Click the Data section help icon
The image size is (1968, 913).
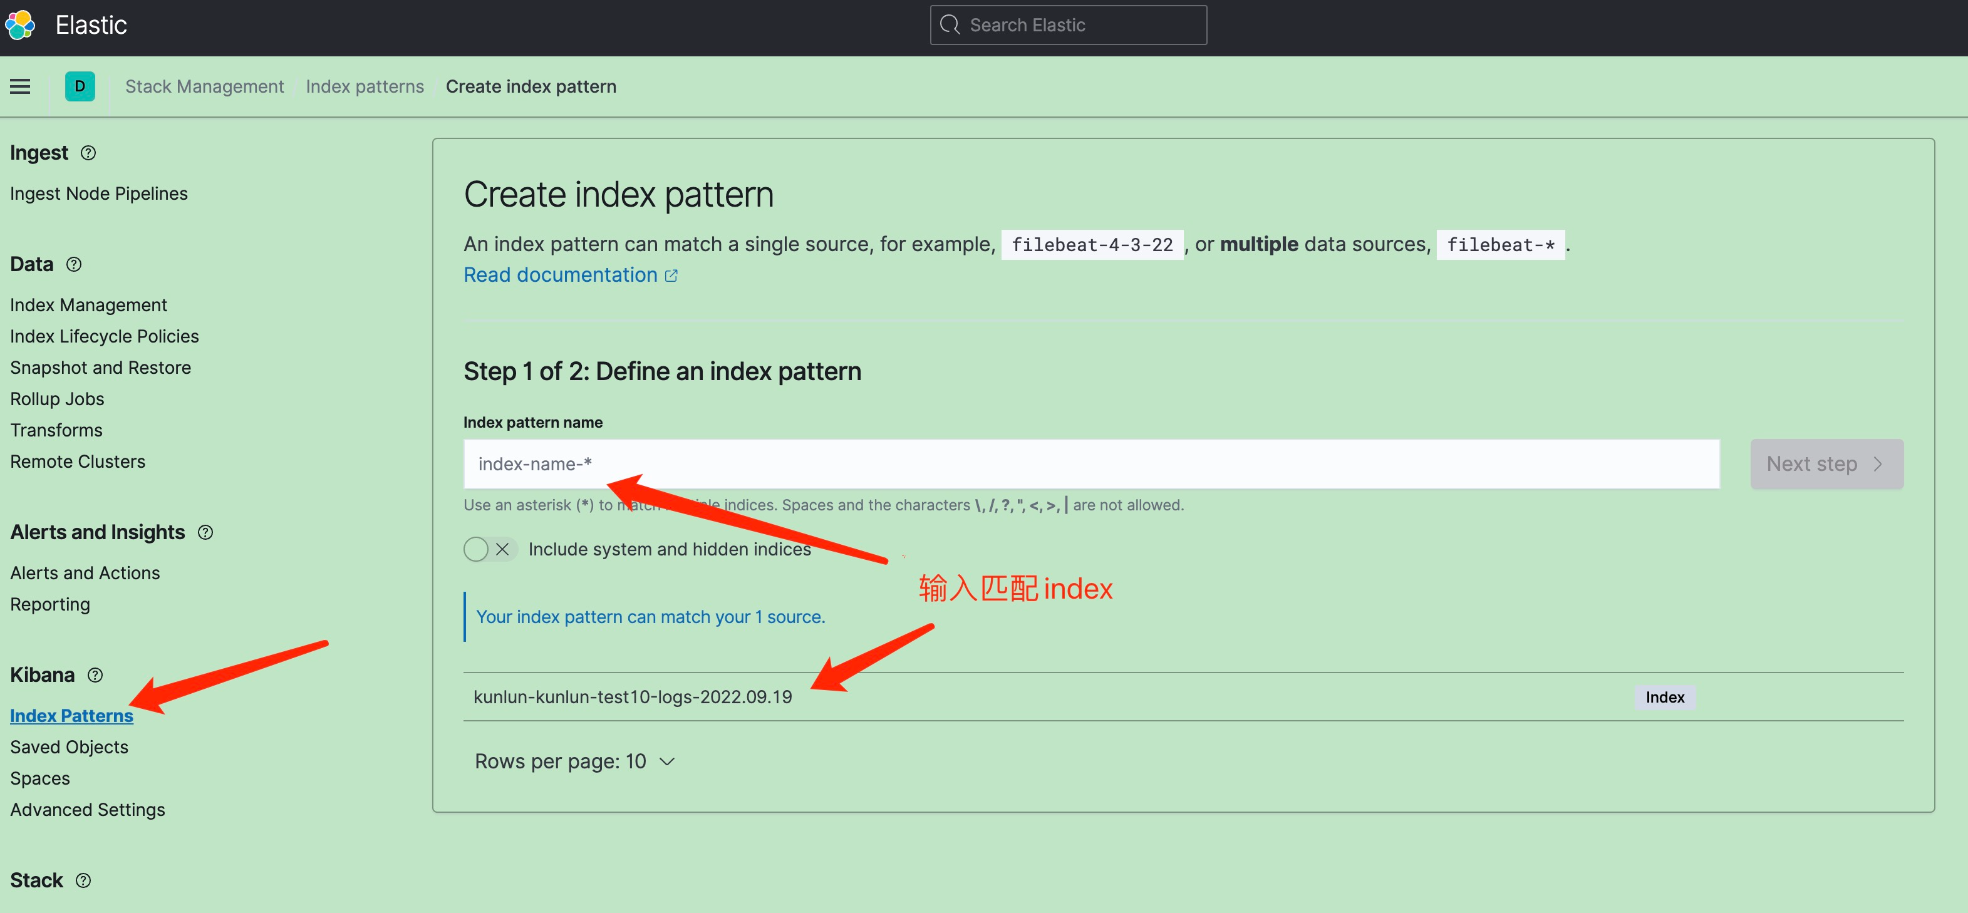(x=73, y=264)
